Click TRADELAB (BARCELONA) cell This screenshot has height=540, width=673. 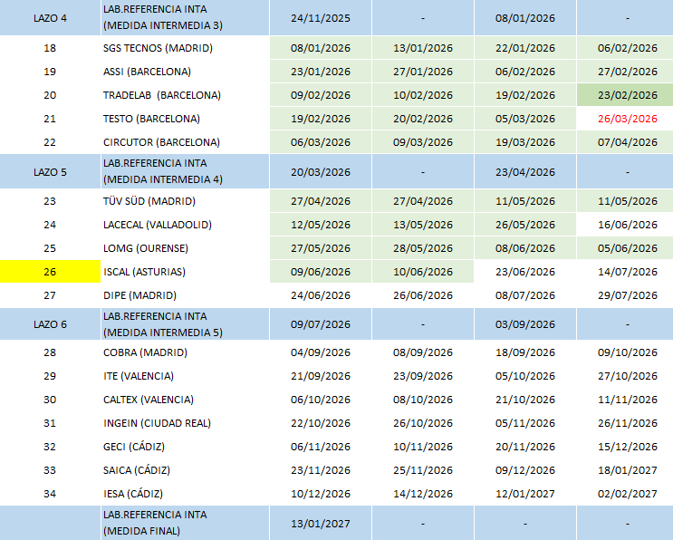(185, 95)
